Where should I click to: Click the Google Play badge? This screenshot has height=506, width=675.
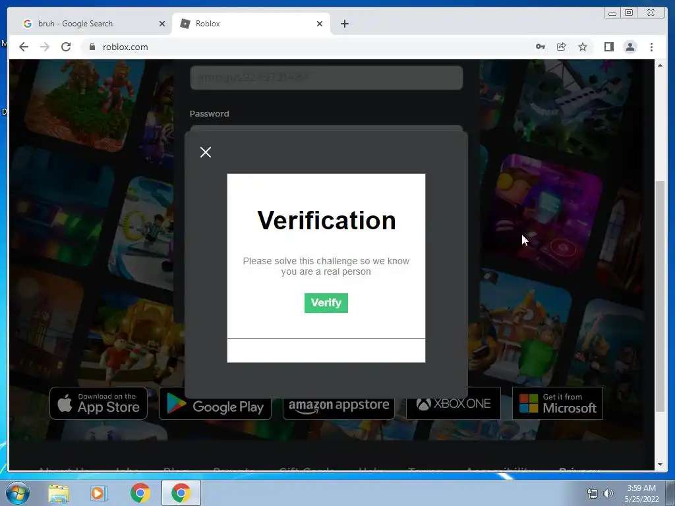(215, 407)
